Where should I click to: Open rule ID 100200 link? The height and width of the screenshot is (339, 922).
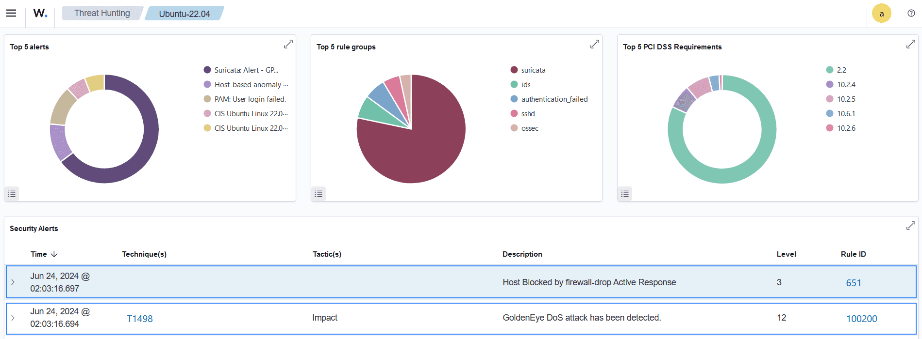tap(861, 319)
